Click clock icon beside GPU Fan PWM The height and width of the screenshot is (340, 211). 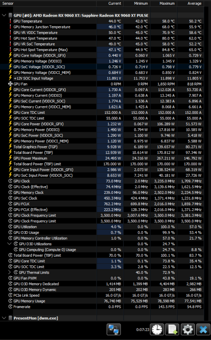[10, 278]
